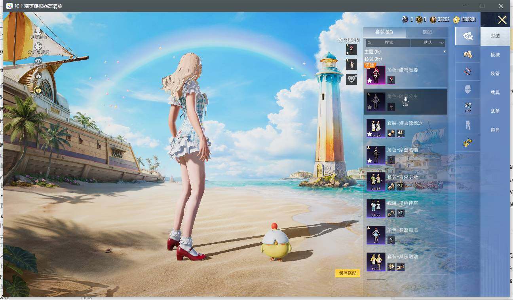
Task: Toggle favorite star on 套装-海盐绵绵冰 thumbnail
Action: coord(370,134)
